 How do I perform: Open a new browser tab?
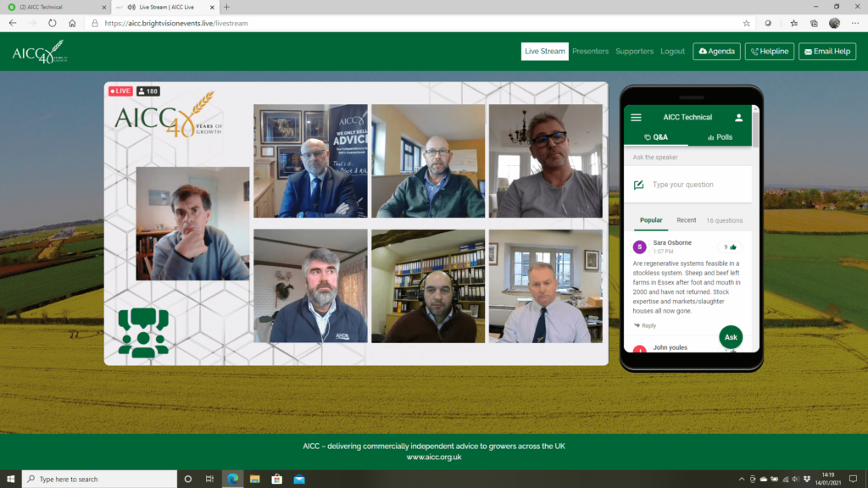pyautogui.click(x=227, y=7)
